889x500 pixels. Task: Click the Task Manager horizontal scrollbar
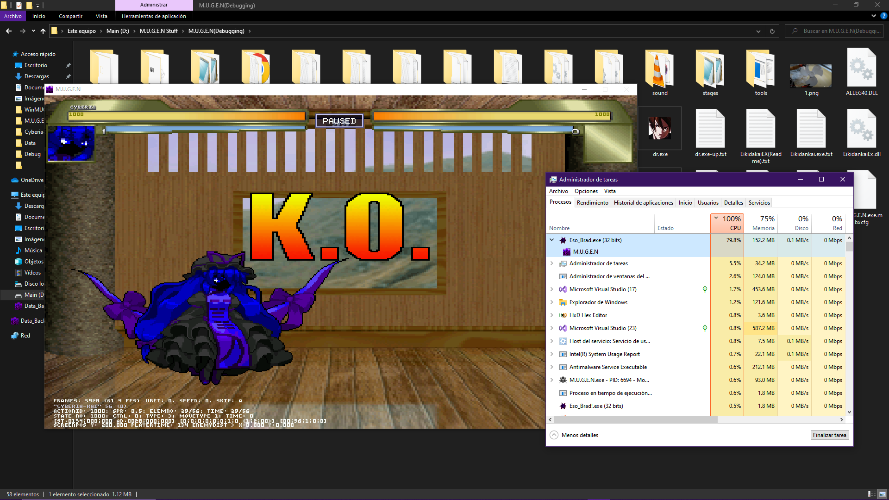[635, 419]
